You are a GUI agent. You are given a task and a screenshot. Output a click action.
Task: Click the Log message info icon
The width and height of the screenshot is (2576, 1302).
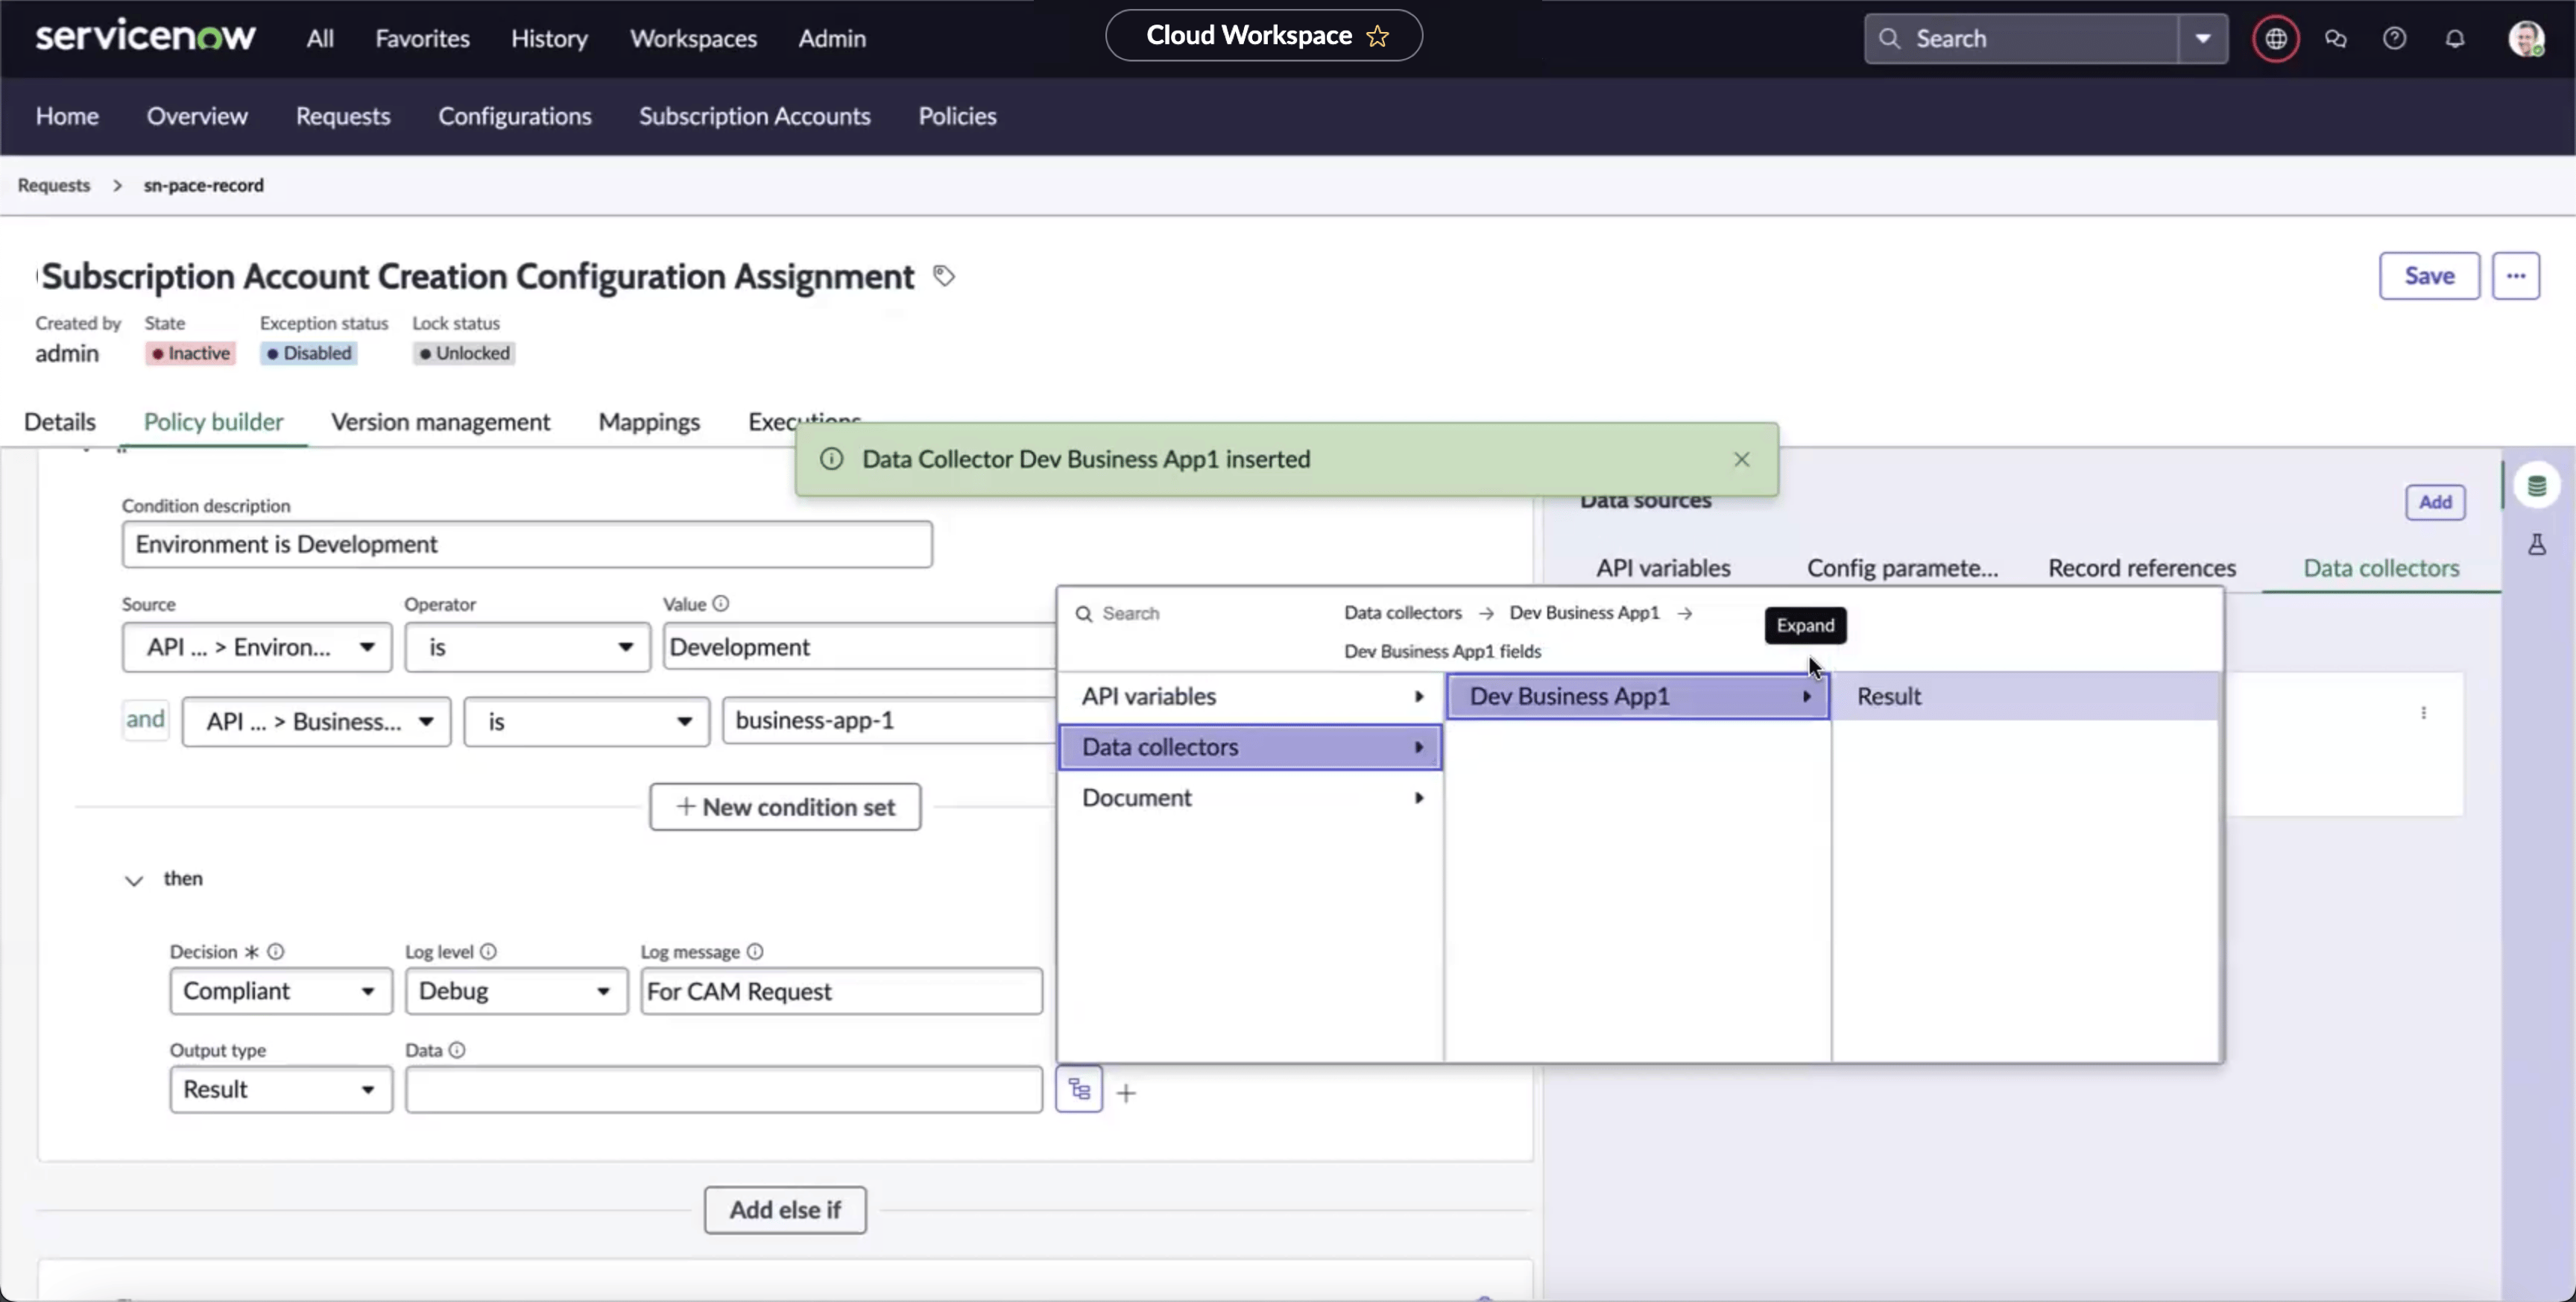click(755, 951)
